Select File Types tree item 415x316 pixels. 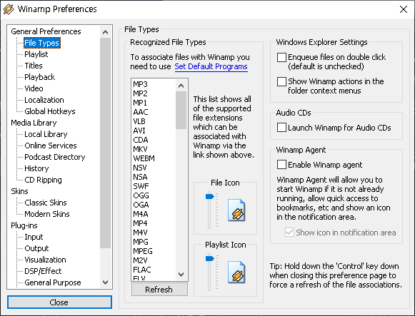[x=42, y=43]
